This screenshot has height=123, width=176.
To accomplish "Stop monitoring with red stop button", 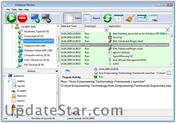I will 23,18.
